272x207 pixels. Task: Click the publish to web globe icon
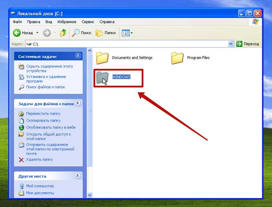pos(21,127)
